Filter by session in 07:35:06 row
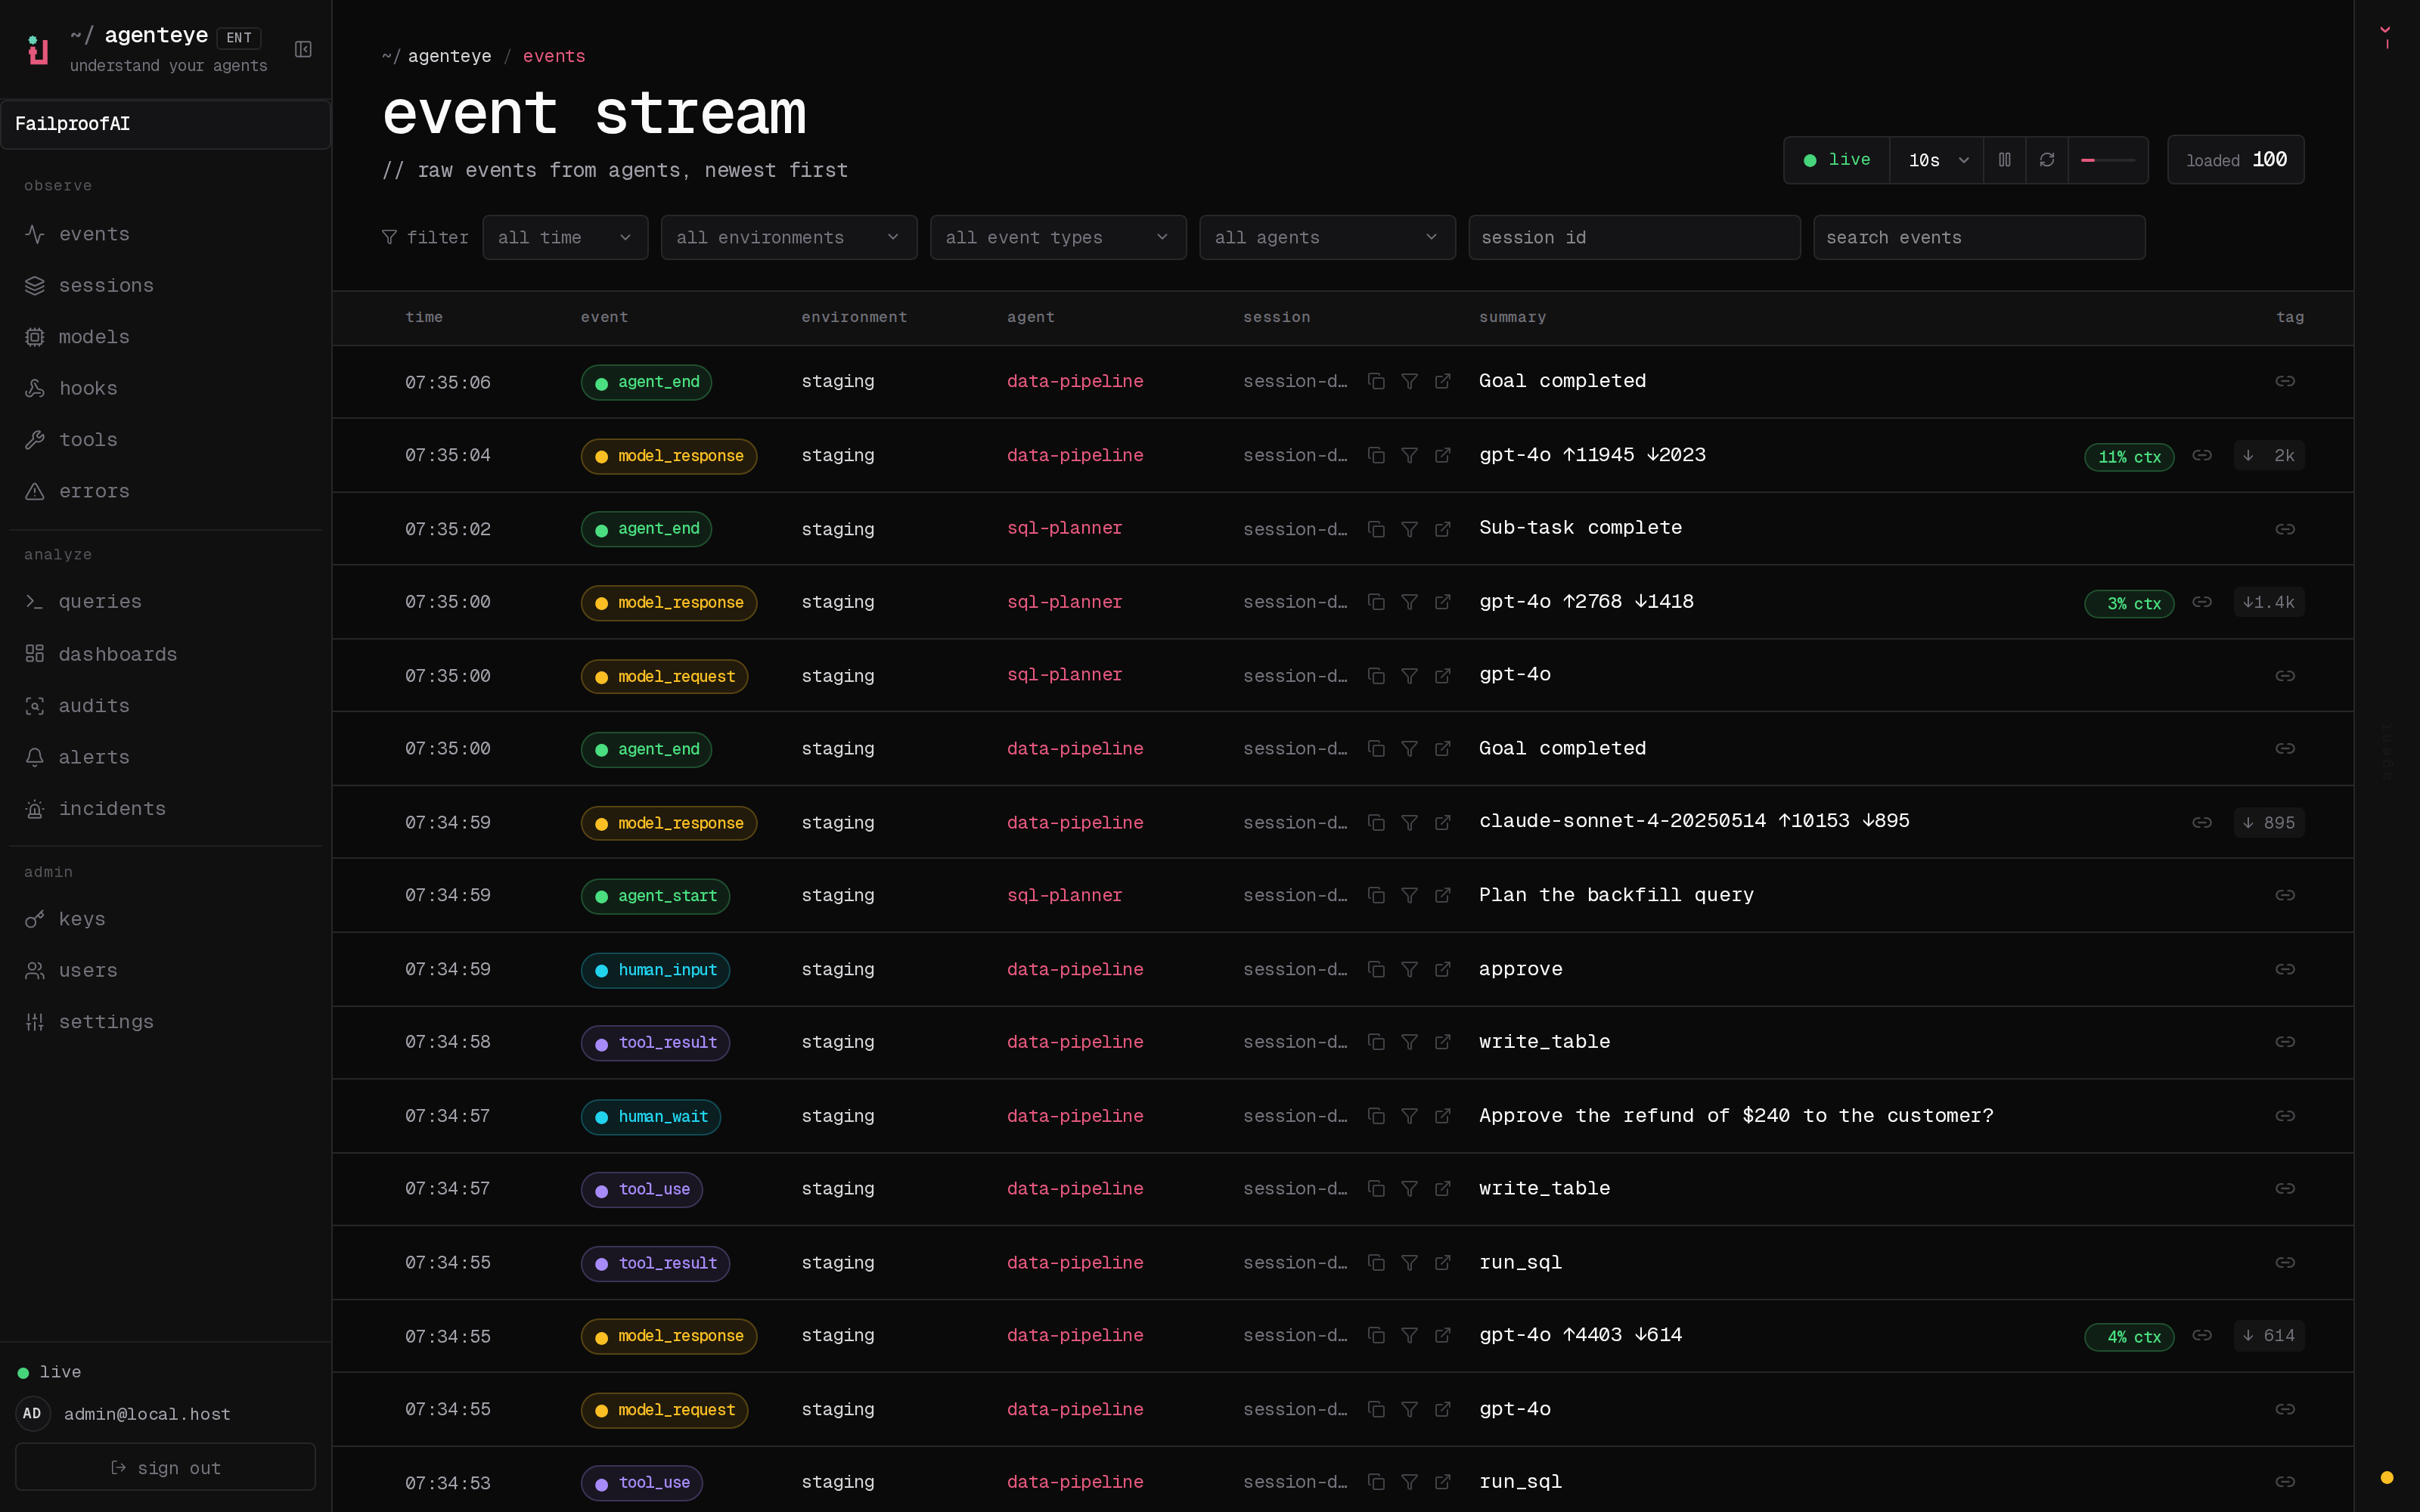Viewport: 2420px width, 1512px height. tap(1409, 381)
